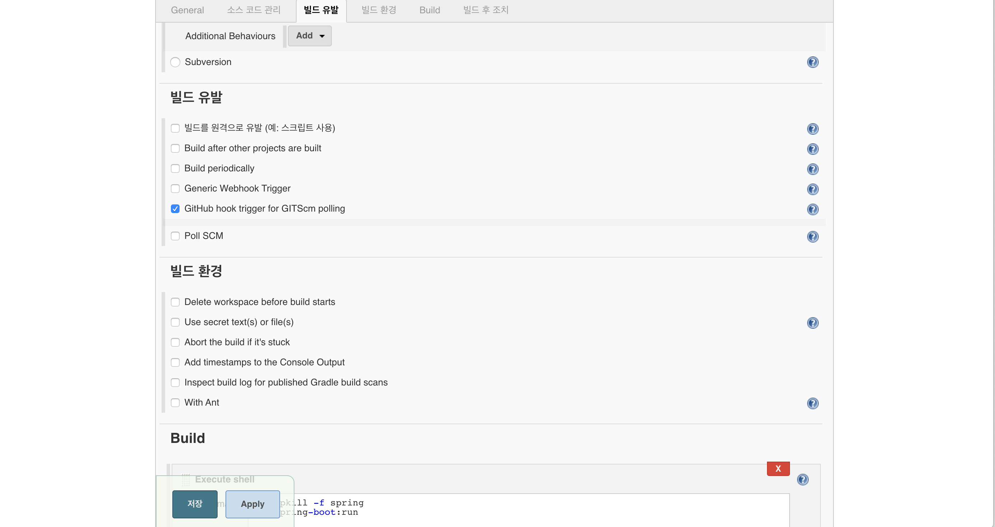995x527 pixels.
Task: Click the Apply button
Action: pos(253,504)
